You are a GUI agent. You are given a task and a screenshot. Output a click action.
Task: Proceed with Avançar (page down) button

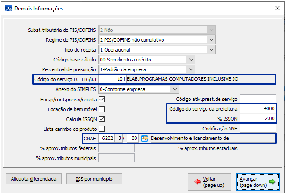258,182
